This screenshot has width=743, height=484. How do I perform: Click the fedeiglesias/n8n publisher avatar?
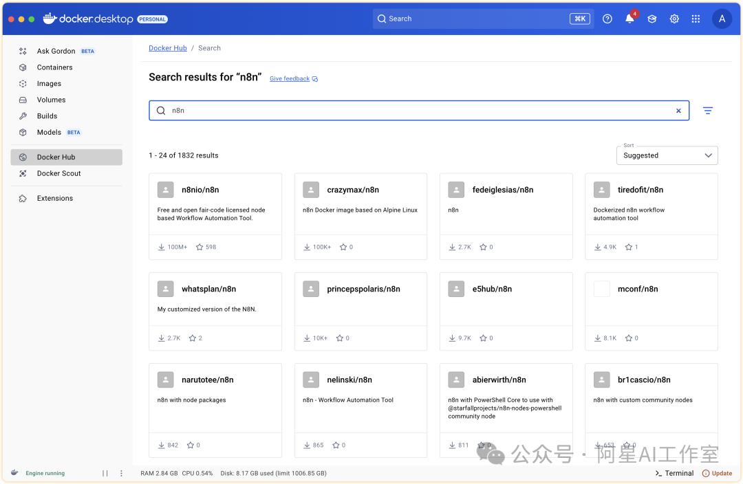456,190
